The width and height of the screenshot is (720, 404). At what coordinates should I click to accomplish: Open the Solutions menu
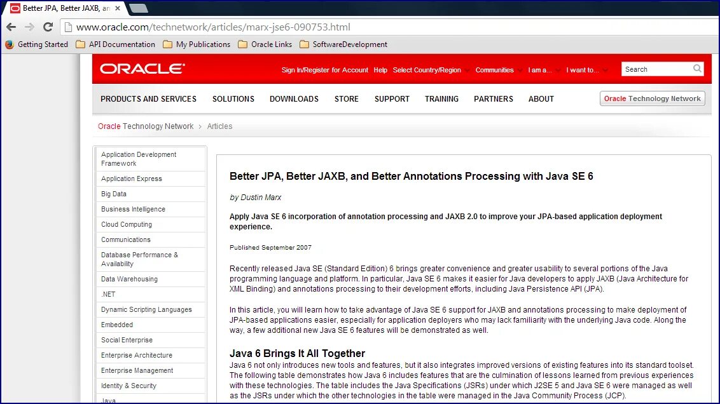pos(233,99)
